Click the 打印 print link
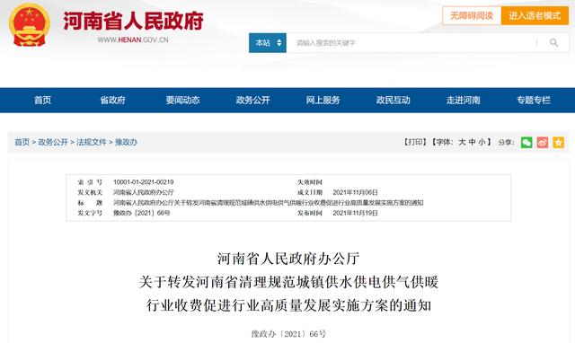 point(415,142)
